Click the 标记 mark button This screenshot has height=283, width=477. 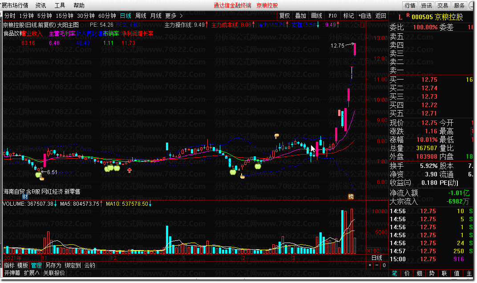click(x=348, y=16)
